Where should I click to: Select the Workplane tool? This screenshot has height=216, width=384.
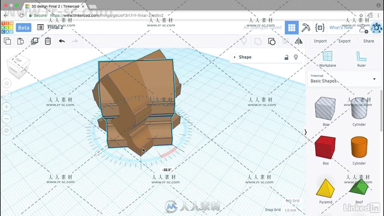(328, 59)
